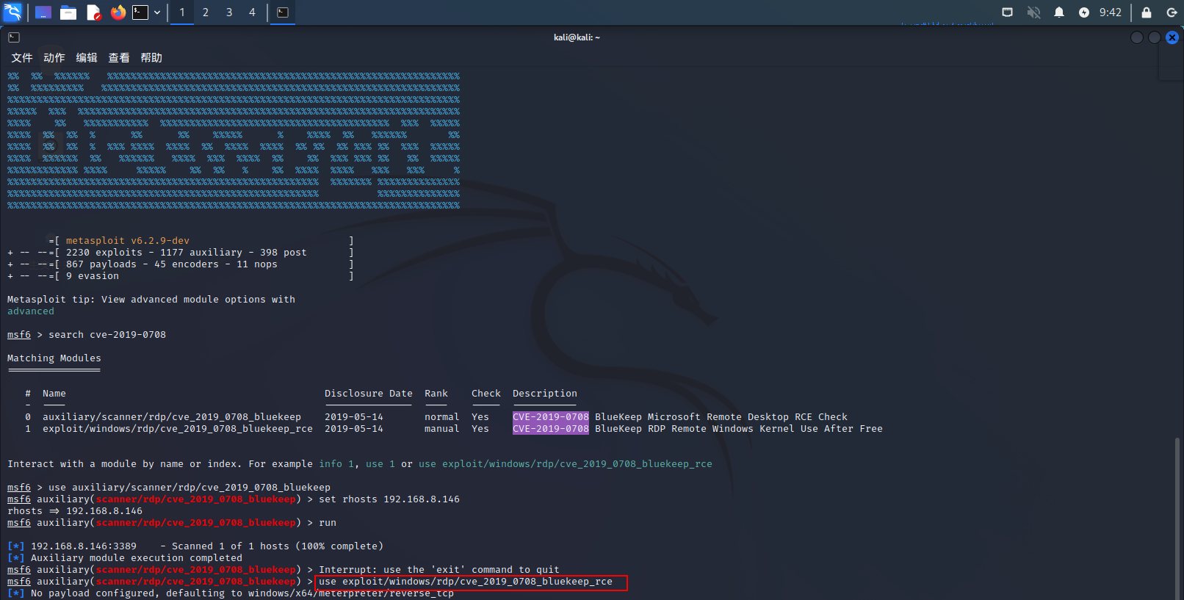Click the line '867 payloads - 45 encoders - 11 nops'
Viewport: 1184px width, 600px height.
coord(172,264)
